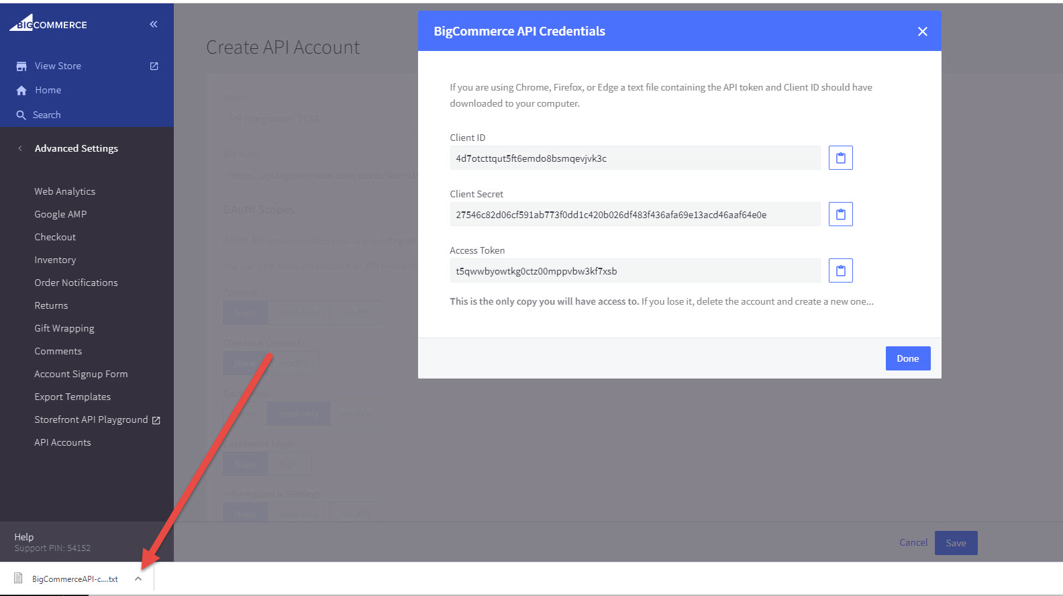
Task: Open Returns settings
Action: coord(51,305)
